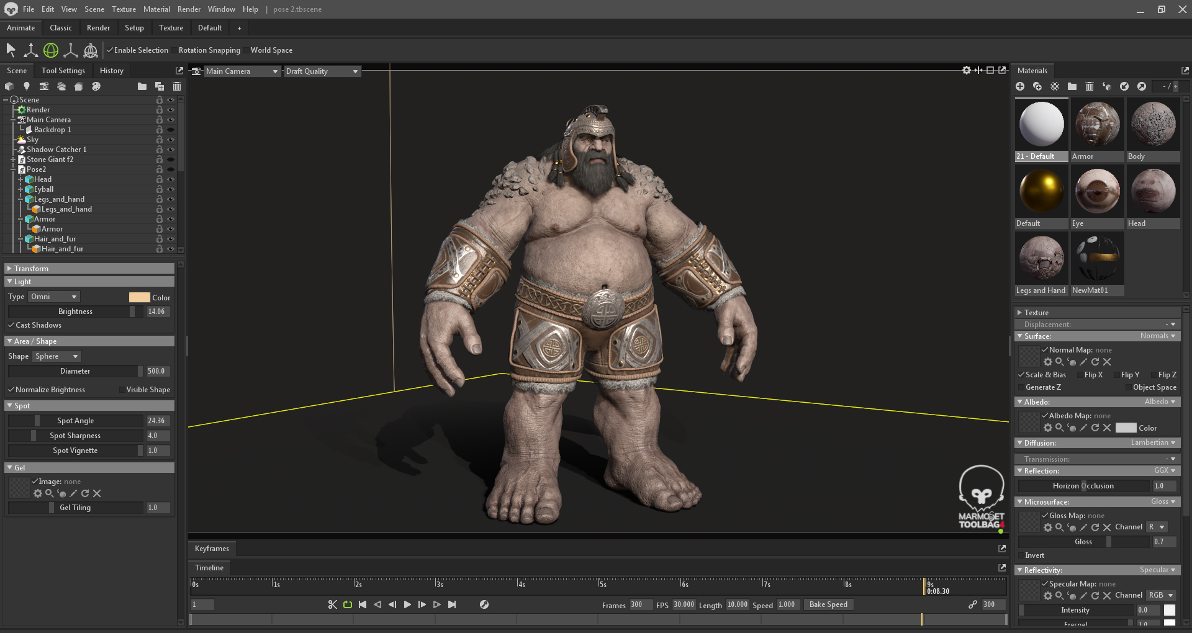Enable the Rotation Snapping checkbox
This screenshot has width=1192, height=633.
(174, 50)
